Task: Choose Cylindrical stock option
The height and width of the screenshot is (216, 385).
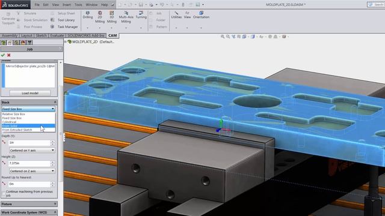Action: click(x=28, y=122)
